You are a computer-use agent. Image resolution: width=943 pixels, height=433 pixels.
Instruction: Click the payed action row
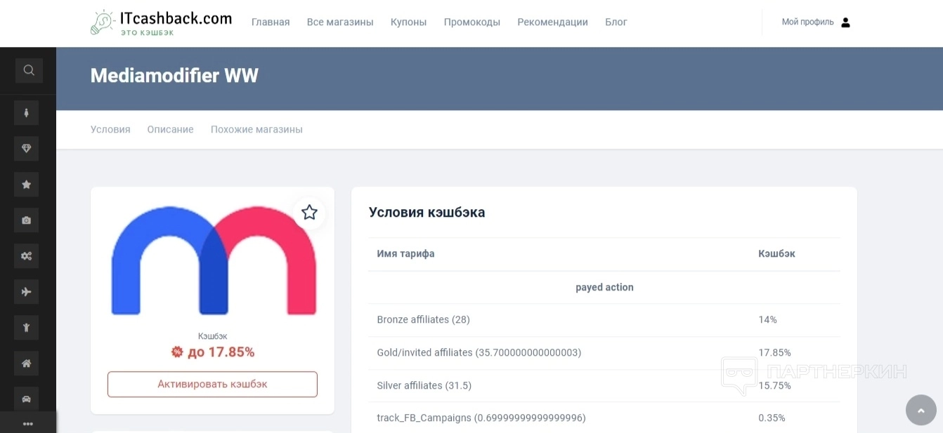pos(604,288)
